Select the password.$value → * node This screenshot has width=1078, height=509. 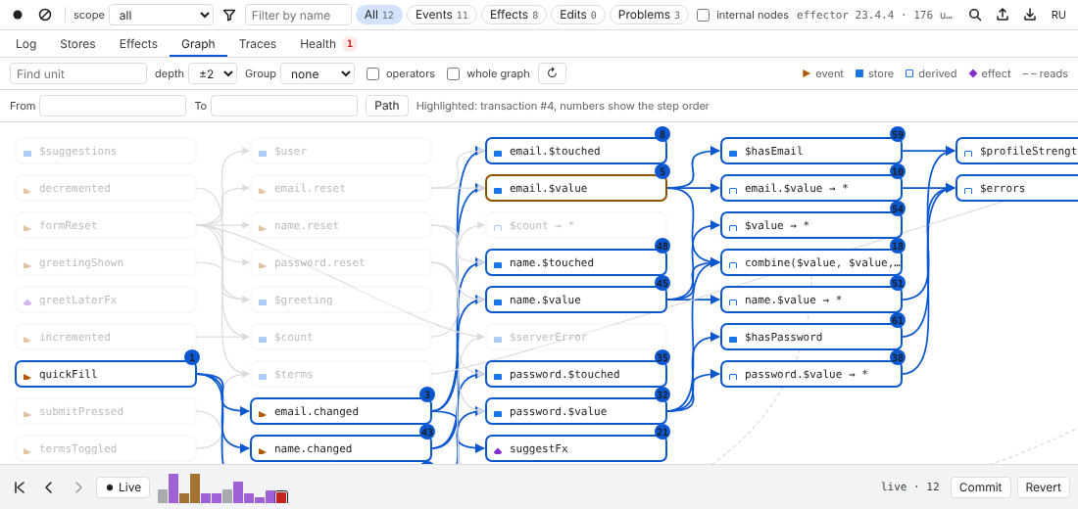pyautogui.click(x=811, y=374)
